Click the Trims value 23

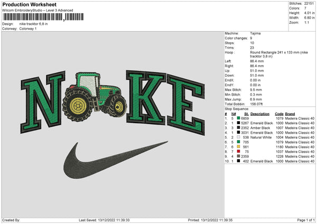tap(252, 48)
